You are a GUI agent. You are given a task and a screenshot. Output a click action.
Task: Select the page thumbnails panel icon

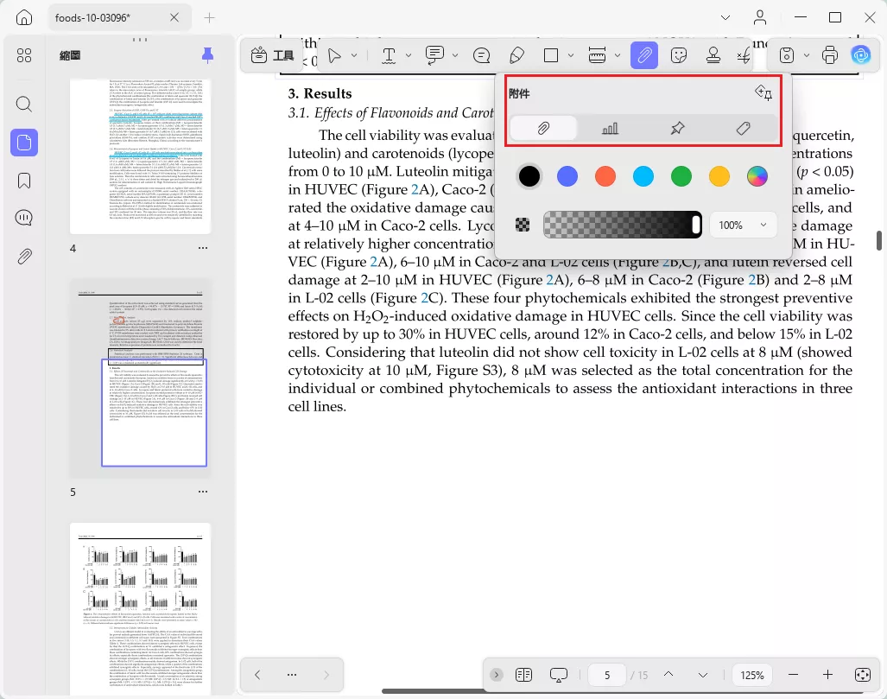(24, 142)
